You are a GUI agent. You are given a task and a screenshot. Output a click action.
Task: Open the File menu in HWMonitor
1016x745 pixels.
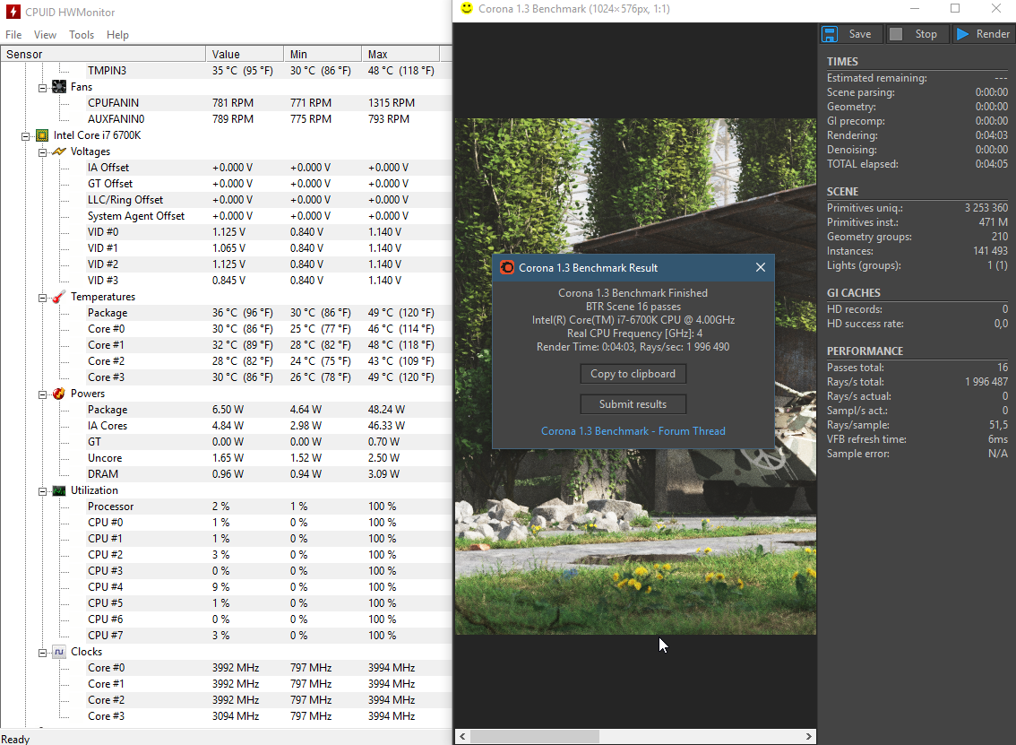coord(13,34)
